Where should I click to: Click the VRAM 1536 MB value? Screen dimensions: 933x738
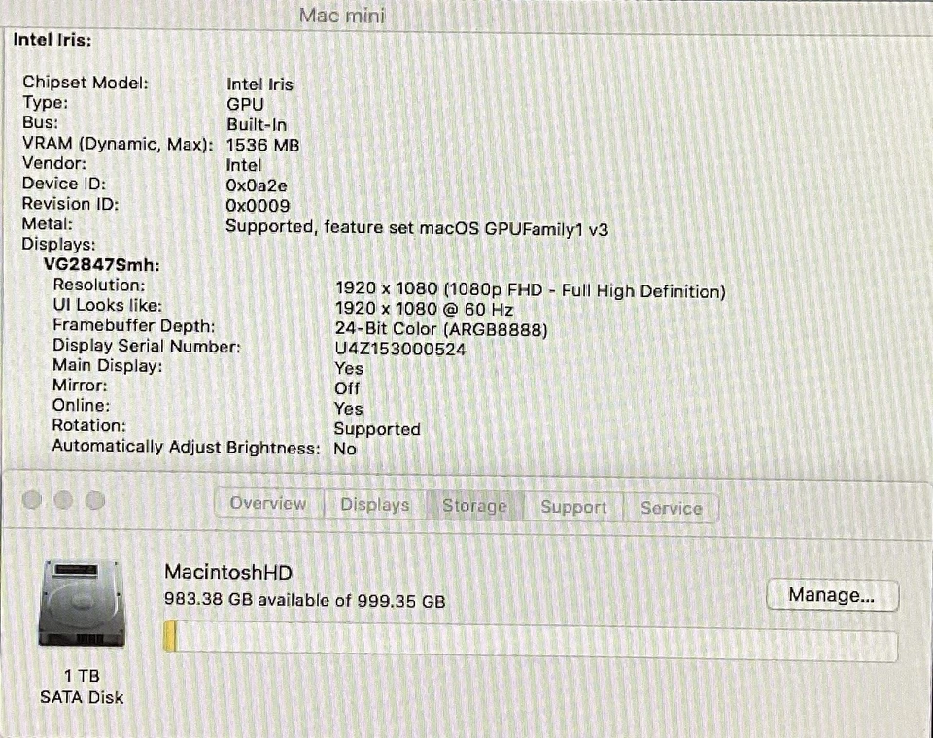(x=261, y=144)
